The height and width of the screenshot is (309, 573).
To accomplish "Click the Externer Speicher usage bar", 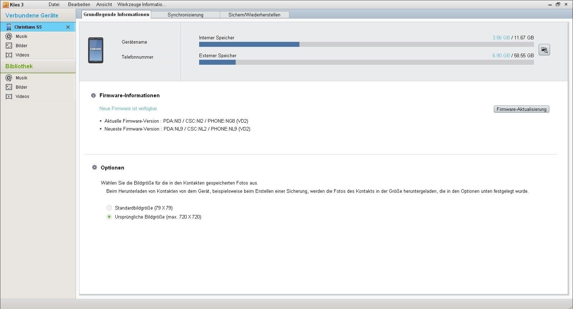I will (366, 62).
